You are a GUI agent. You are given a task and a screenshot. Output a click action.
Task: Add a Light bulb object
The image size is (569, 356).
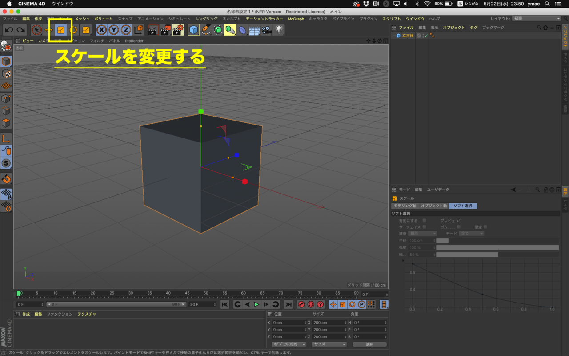pos(279,30)
